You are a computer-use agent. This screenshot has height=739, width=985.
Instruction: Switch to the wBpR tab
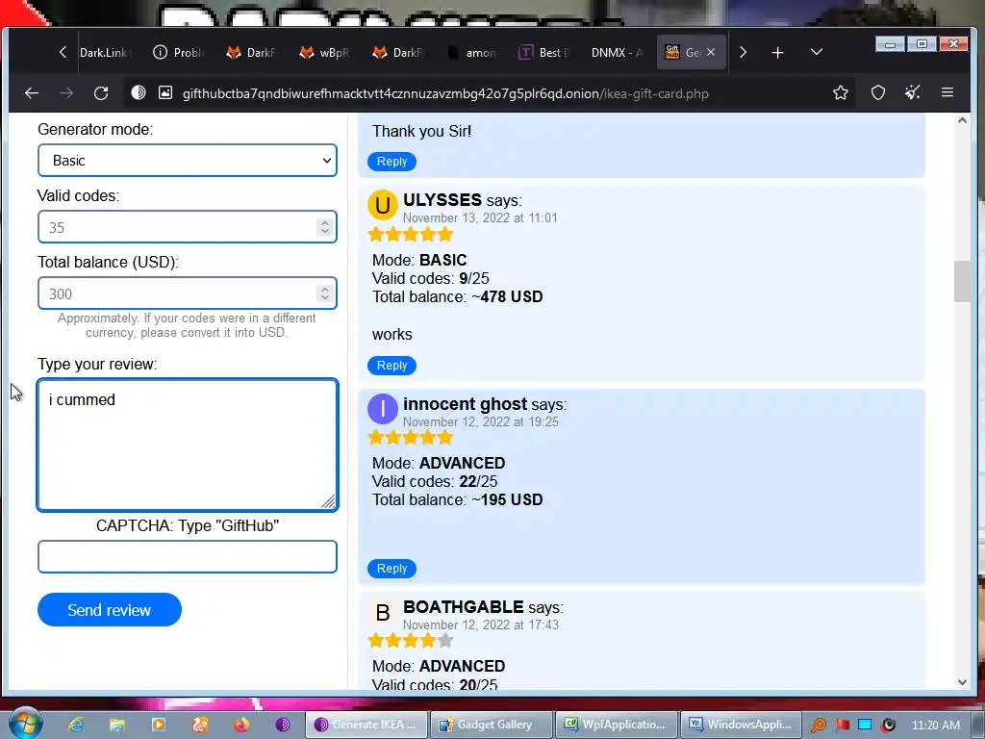click(x=324, y=53)
